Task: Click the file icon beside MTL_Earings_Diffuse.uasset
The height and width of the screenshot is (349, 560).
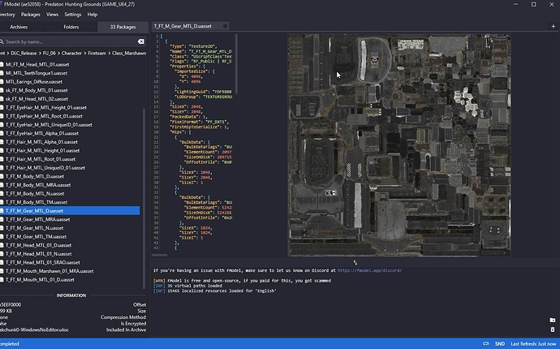Action: click(x=2, y=80)
